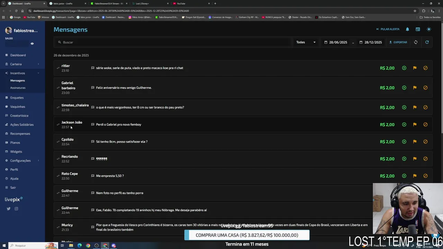Click the Instagram icon in sidebar
The height and width of the screenshot is (249, 443).
point(16,209)
